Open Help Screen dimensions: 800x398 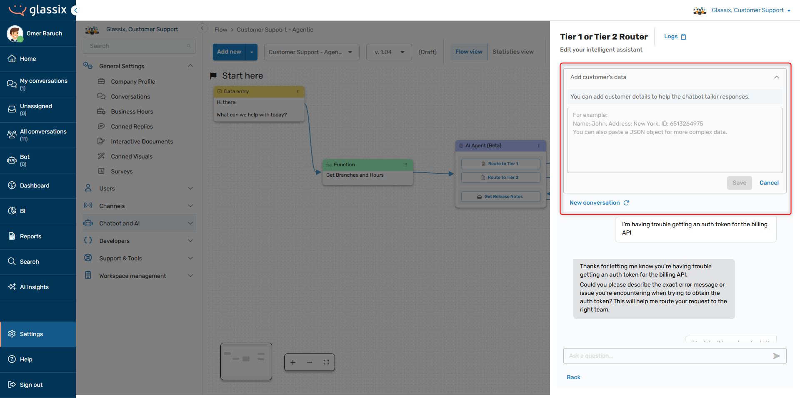tap(38, 359)
